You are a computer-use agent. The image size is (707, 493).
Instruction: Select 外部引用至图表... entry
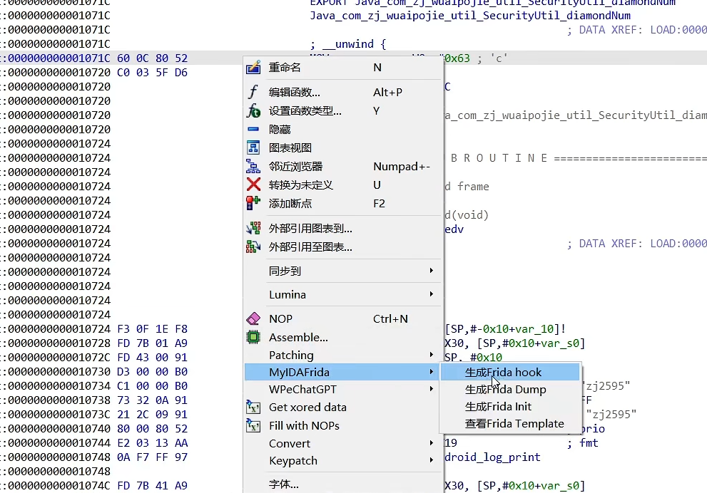click(x=342, y=246)
